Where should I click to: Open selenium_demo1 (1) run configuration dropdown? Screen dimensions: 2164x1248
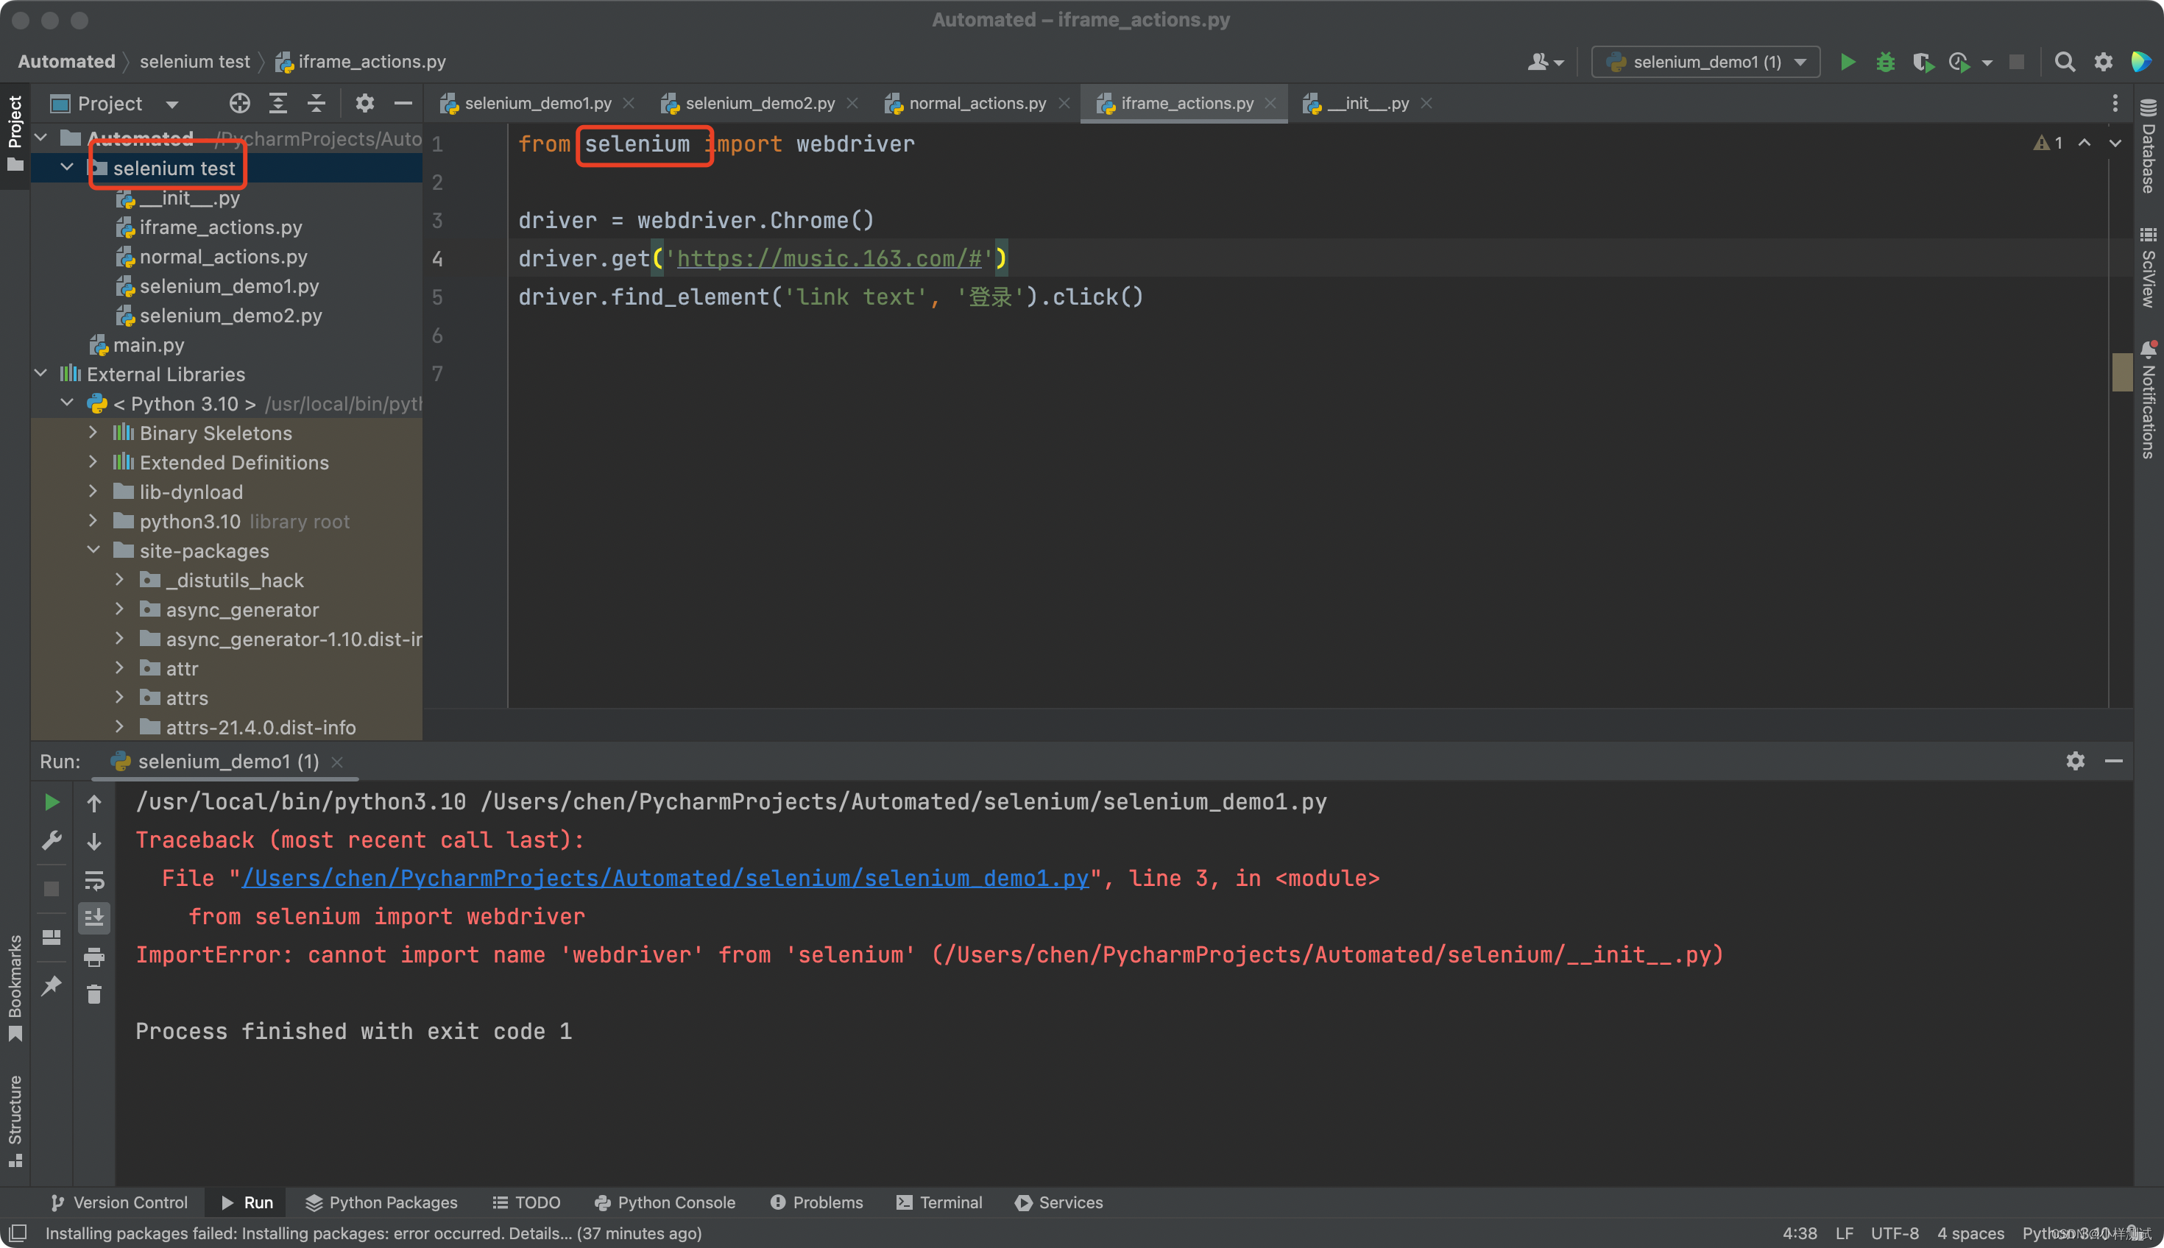pyautogui.click(x=1705, y=62)
